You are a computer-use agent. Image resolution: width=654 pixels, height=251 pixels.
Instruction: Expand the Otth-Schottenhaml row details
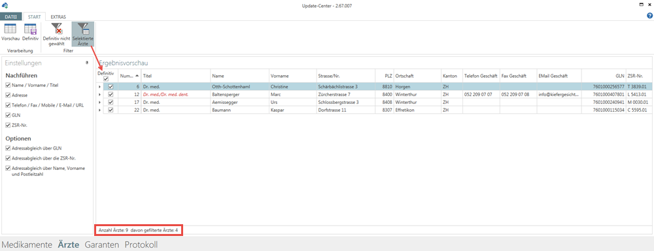click(99, 87)
